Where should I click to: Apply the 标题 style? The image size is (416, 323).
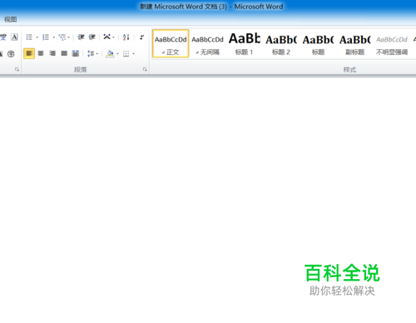click(318, 43)
